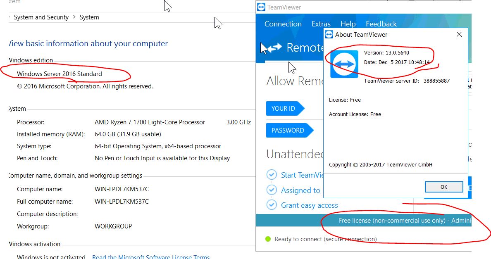Click AMD Ryzen 7 1700 processor value
This screenshot has height=259, width=491.
pos(150,122)
